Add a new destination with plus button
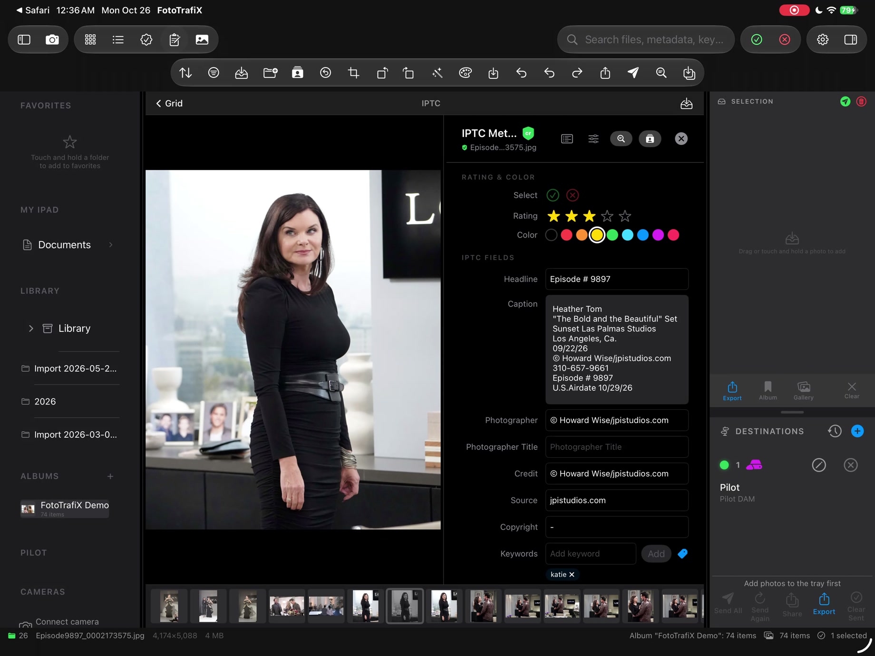875x656 pixels. 857,431
